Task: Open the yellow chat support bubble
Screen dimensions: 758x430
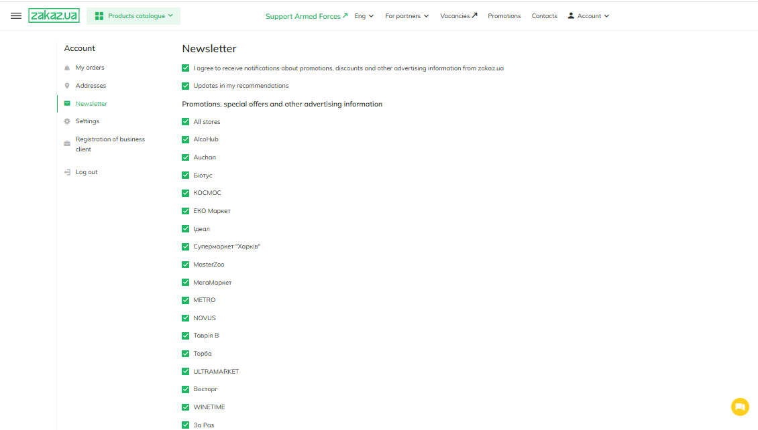Action: (x=739, y=407)
